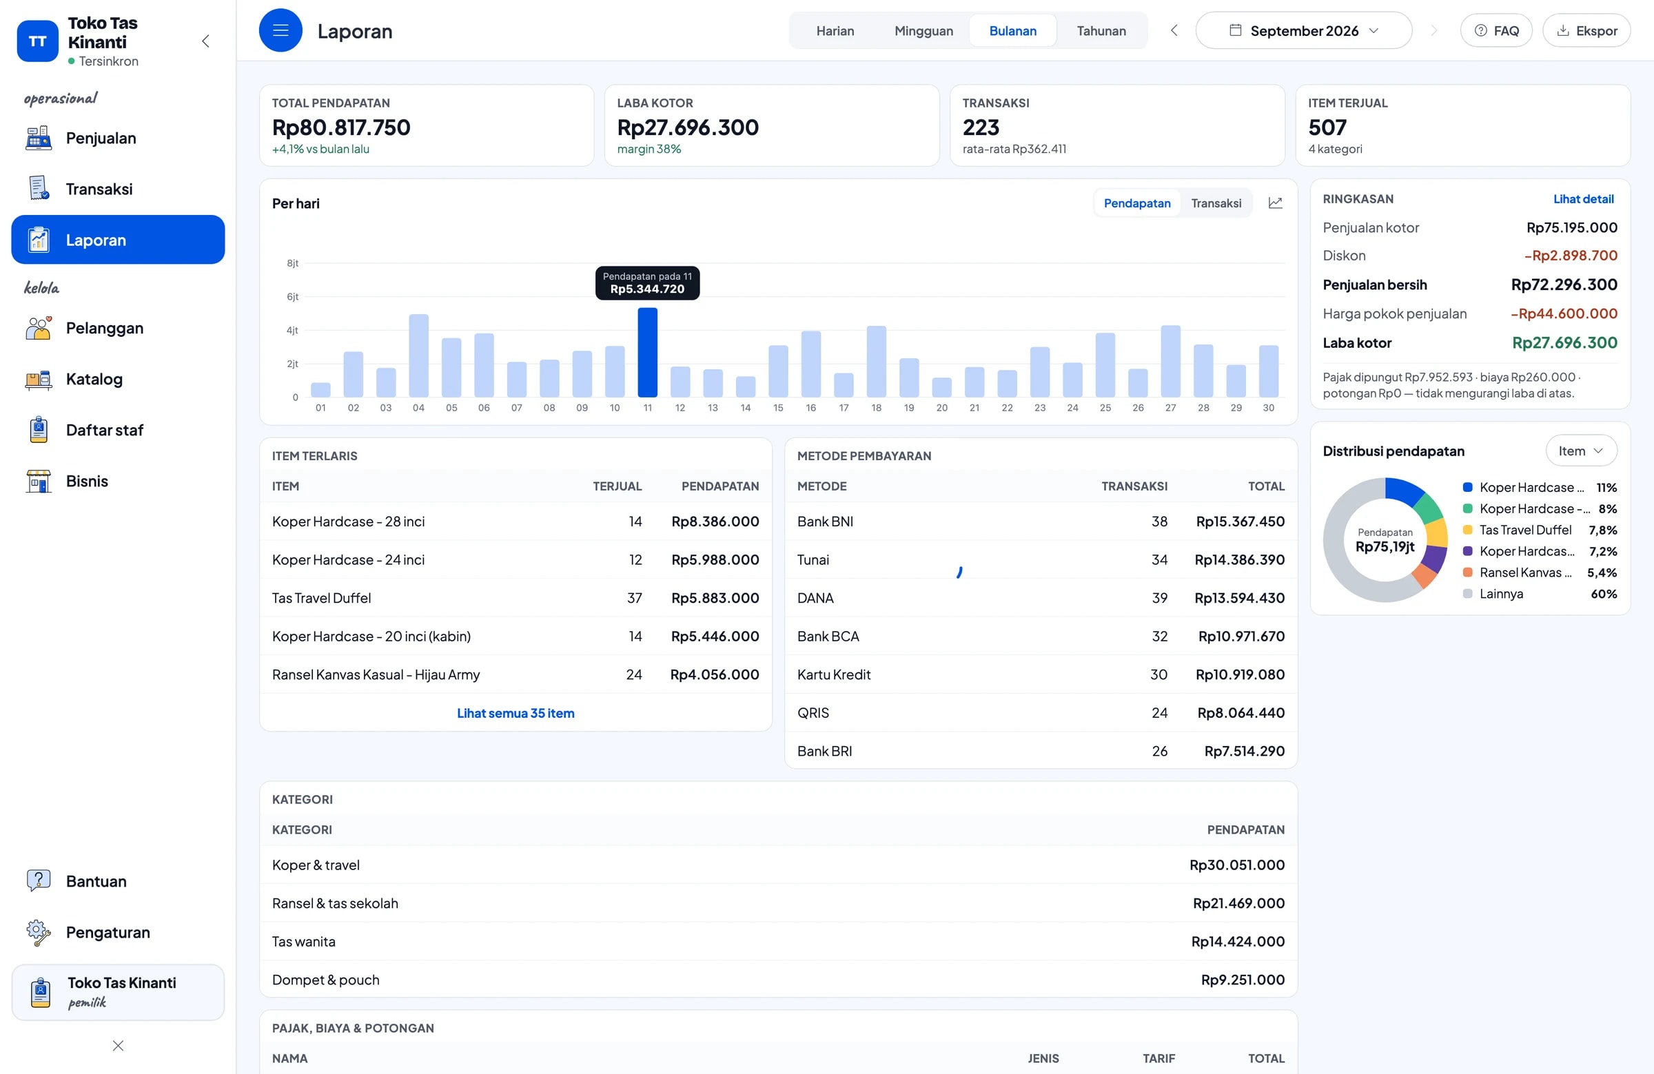This screenshot has height=1074, width=1654.
Task: Click Lihat semua 35 item
Action: [515, 713]
